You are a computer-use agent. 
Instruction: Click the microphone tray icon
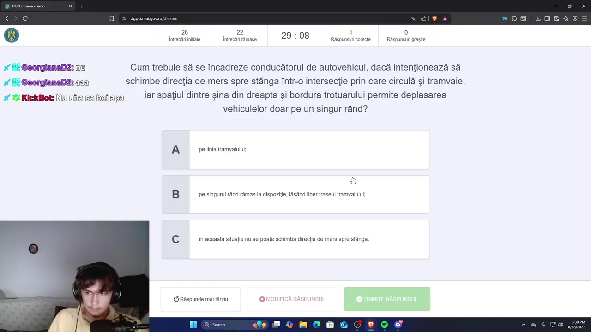(x=543, y=325)
